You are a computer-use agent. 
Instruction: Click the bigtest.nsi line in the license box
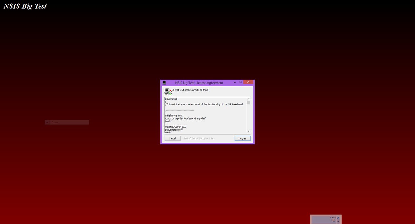171,99
